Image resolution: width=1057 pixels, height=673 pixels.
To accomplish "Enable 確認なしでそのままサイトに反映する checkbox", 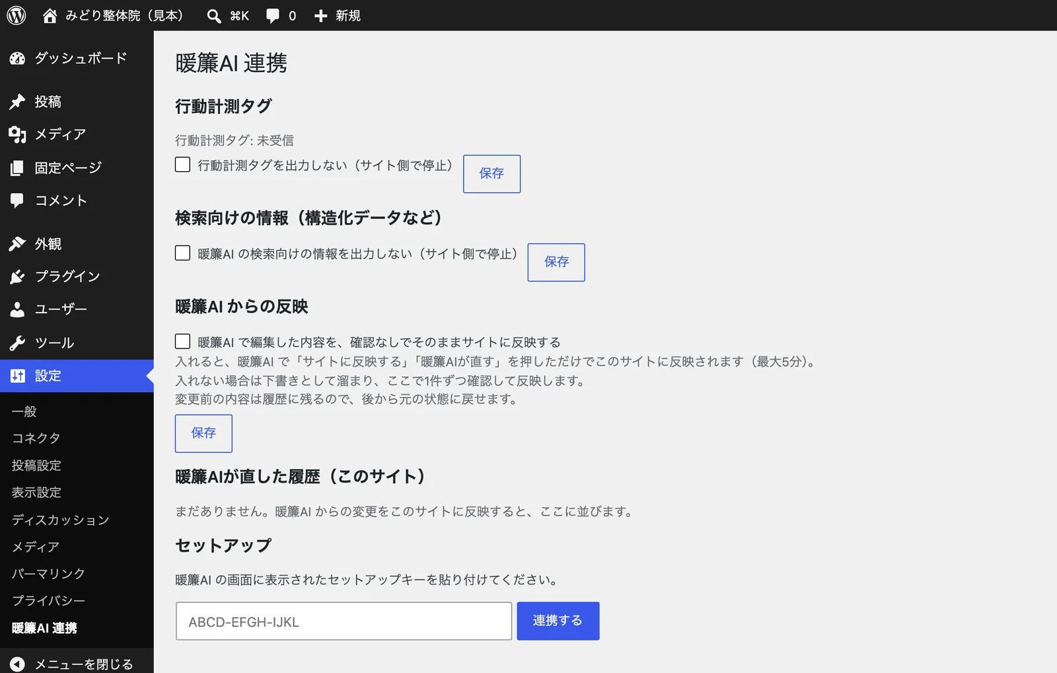I will [x=183, y=341].
